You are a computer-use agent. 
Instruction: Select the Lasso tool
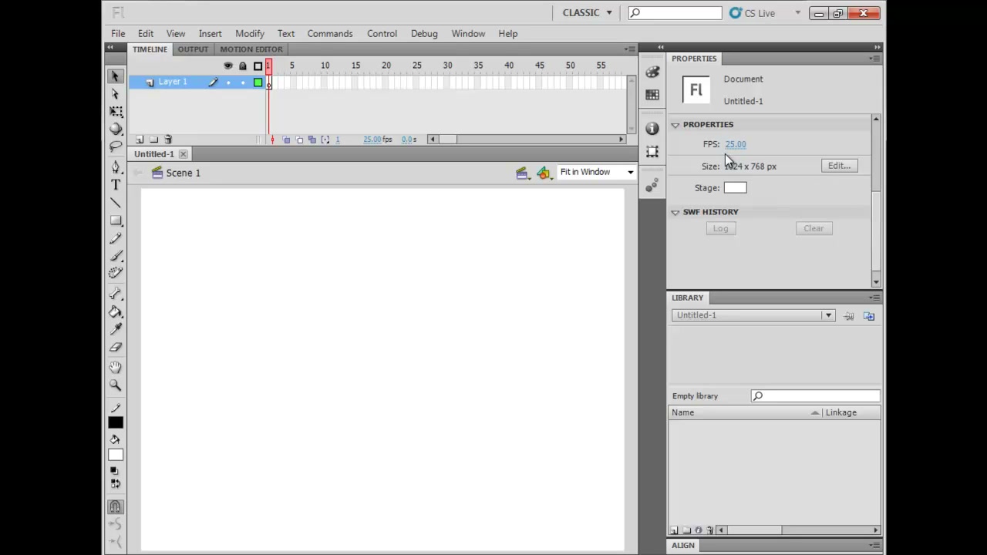[x=116, y=146]
